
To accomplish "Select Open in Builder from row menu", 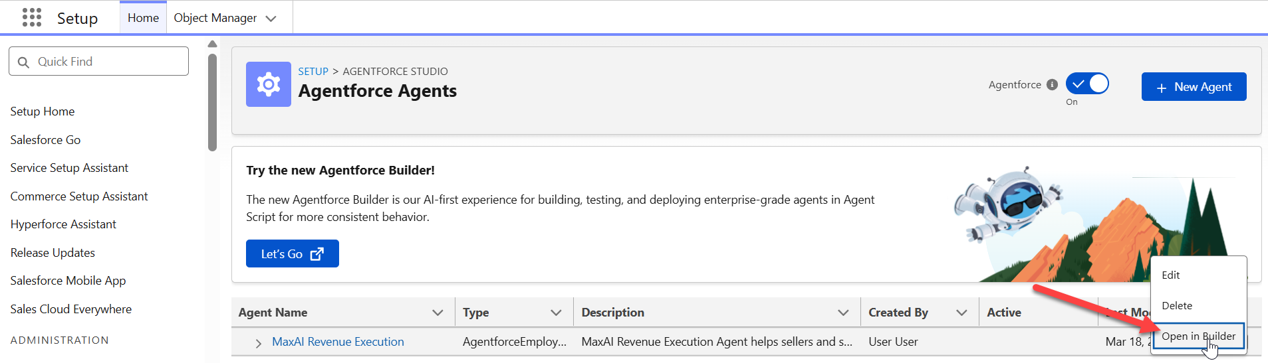I will 1199,336.
